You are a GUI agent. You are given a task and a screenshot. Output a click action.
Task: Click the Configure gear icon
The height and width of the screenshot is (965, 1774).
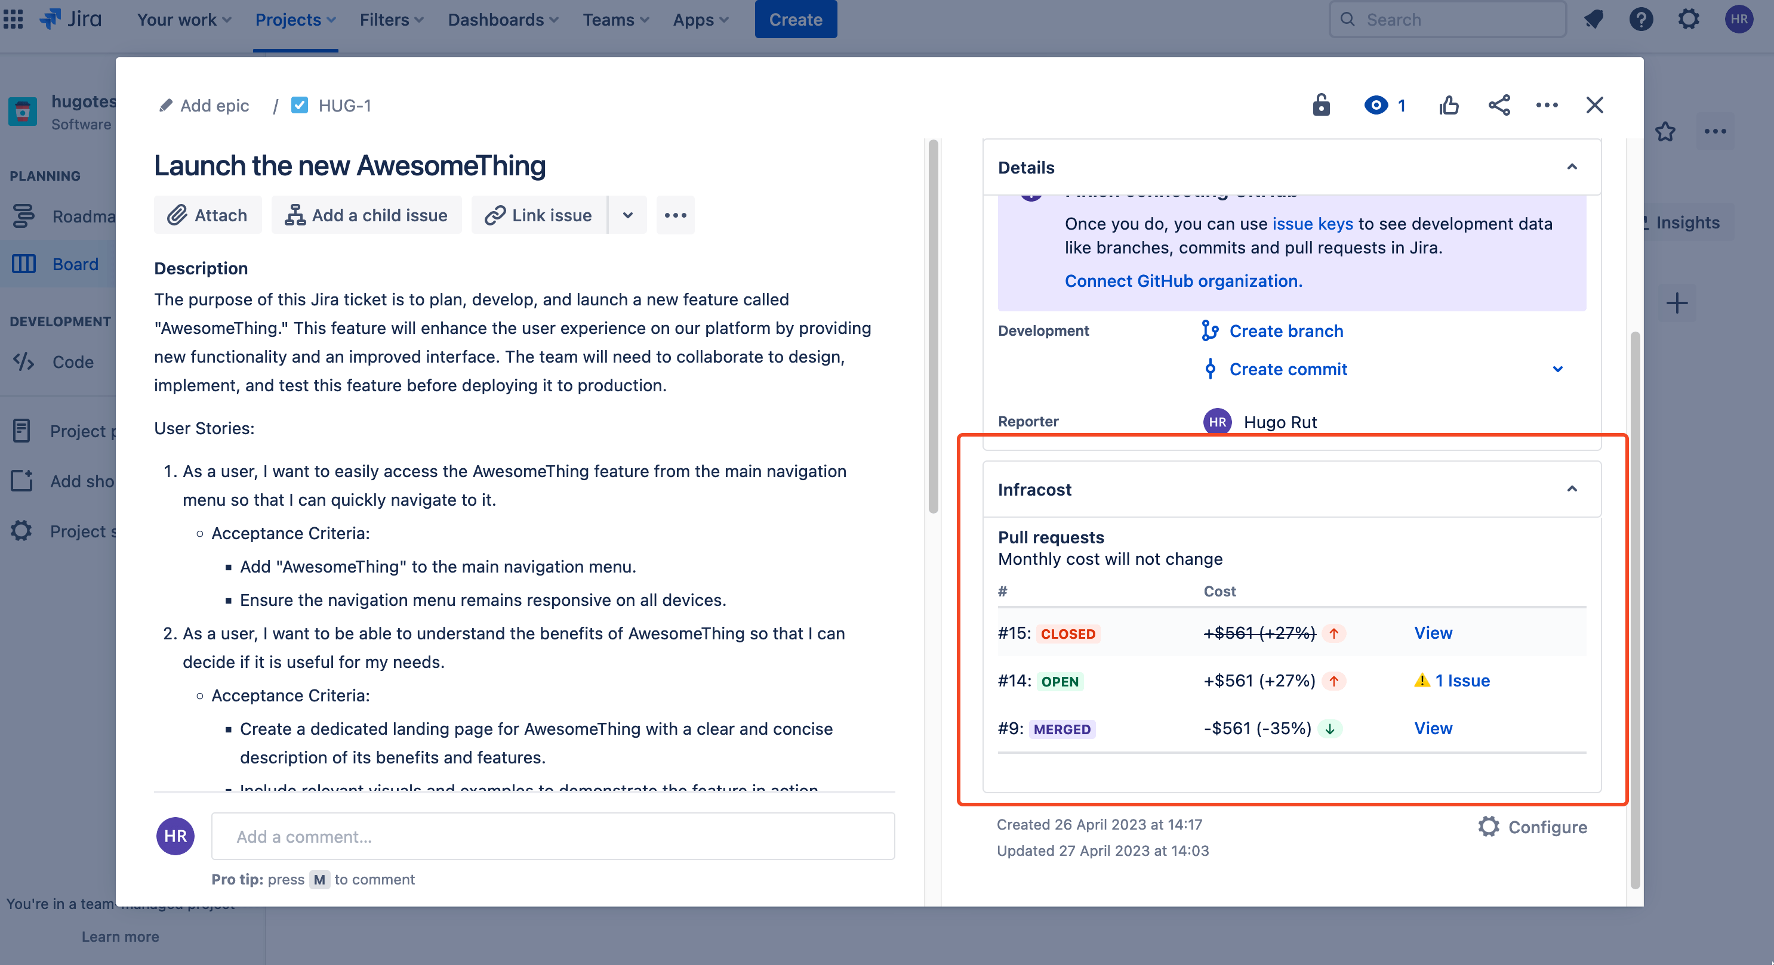1488,827
